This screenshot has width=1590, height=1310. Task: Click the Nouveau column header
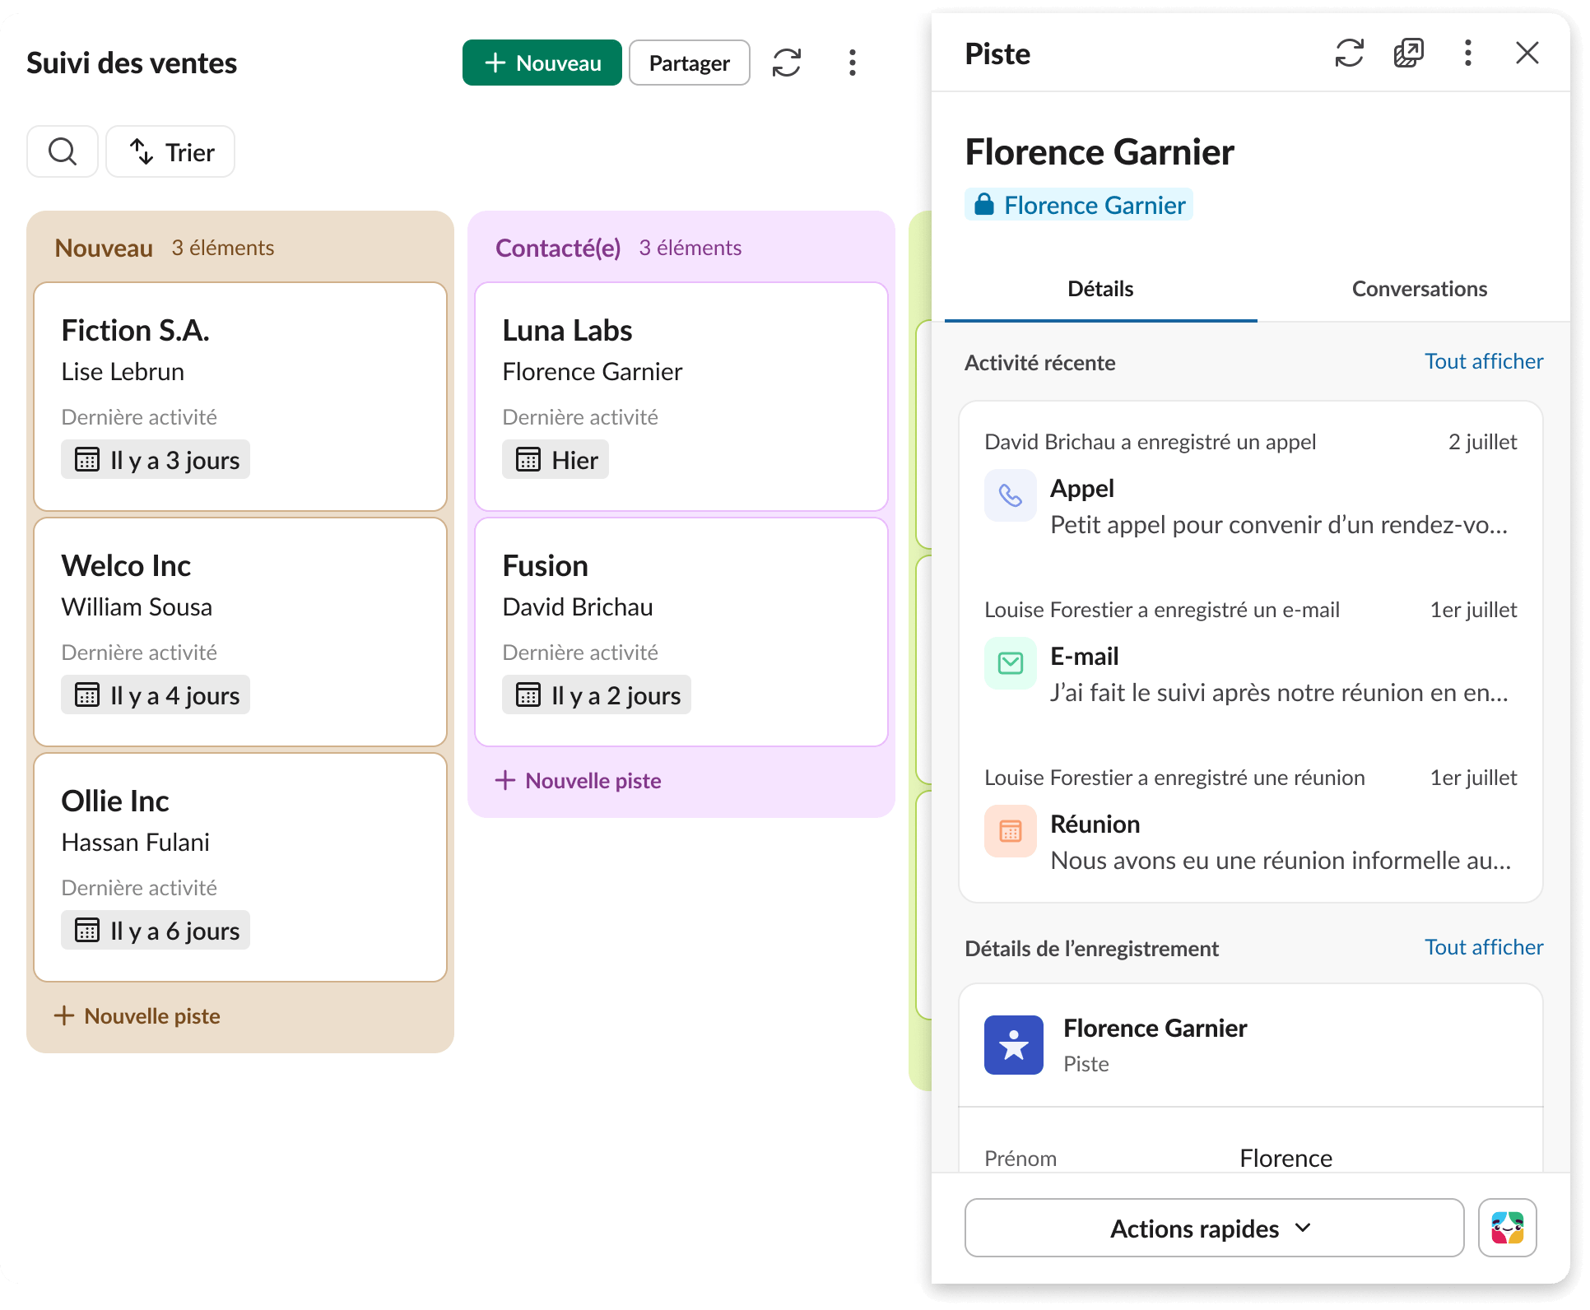(104, 248)
